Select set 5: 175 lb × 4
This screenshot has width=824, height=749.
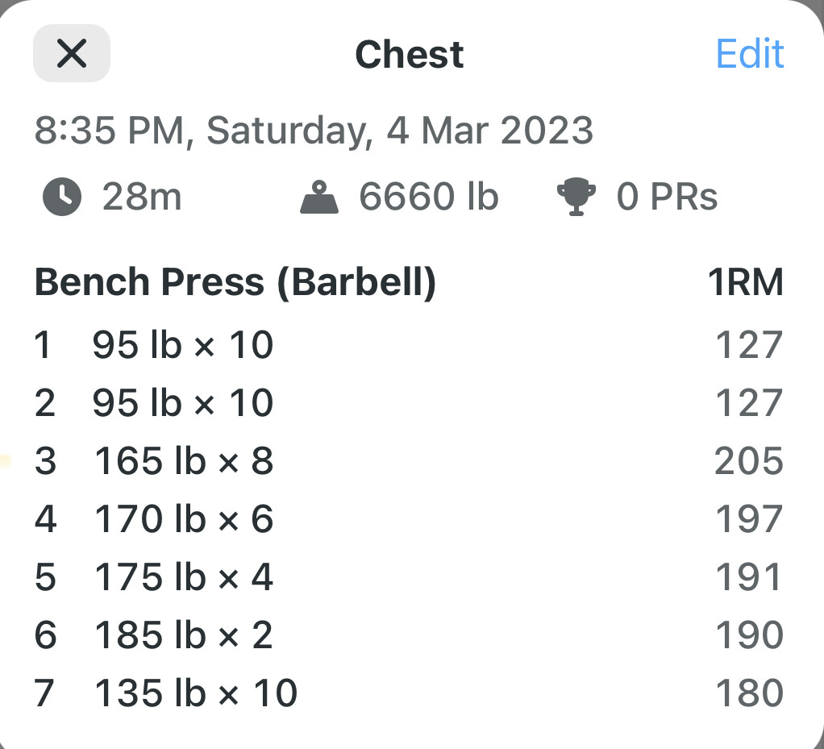click(x=409, y=577)
